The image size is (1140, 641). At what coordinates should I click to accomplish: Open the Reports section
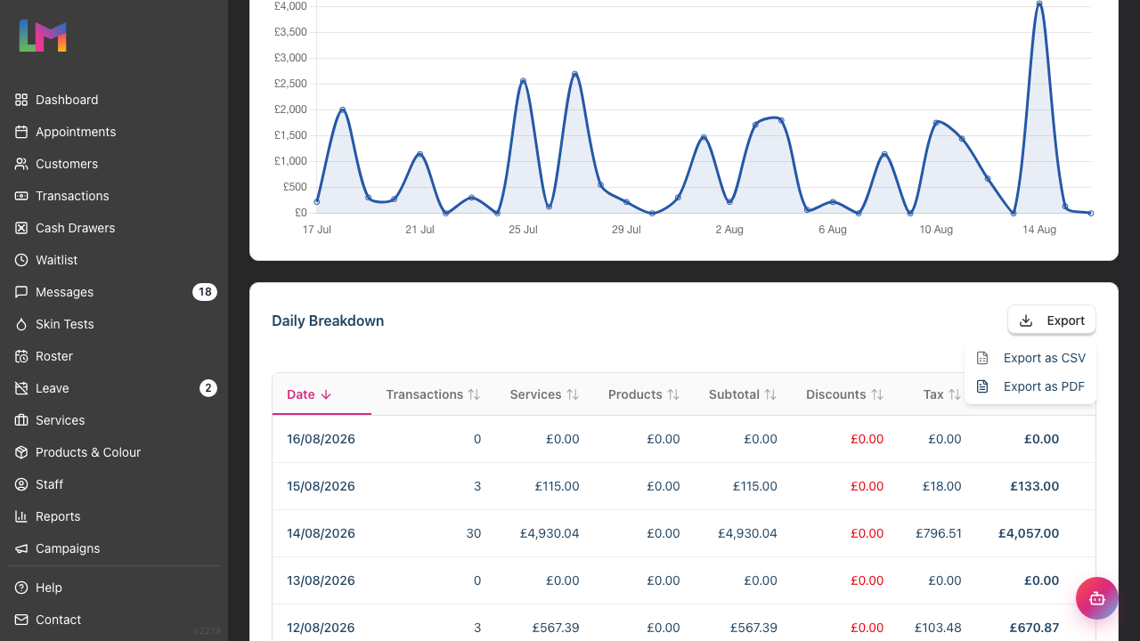(114, 516)
